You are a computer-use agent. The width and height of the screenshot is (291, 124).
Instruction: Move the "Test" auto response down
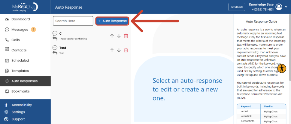click(119, 50)
